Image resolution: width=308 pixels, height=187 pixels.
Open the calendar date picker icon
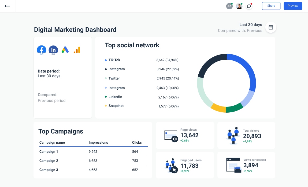271,27
